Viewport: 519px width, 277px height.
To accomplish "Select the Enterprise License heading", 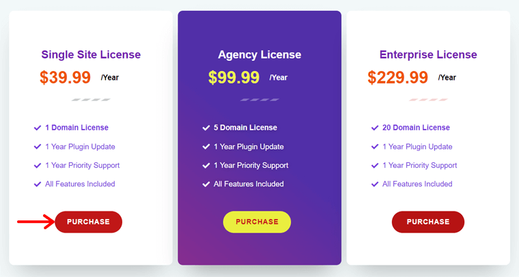I will (428, 55).
